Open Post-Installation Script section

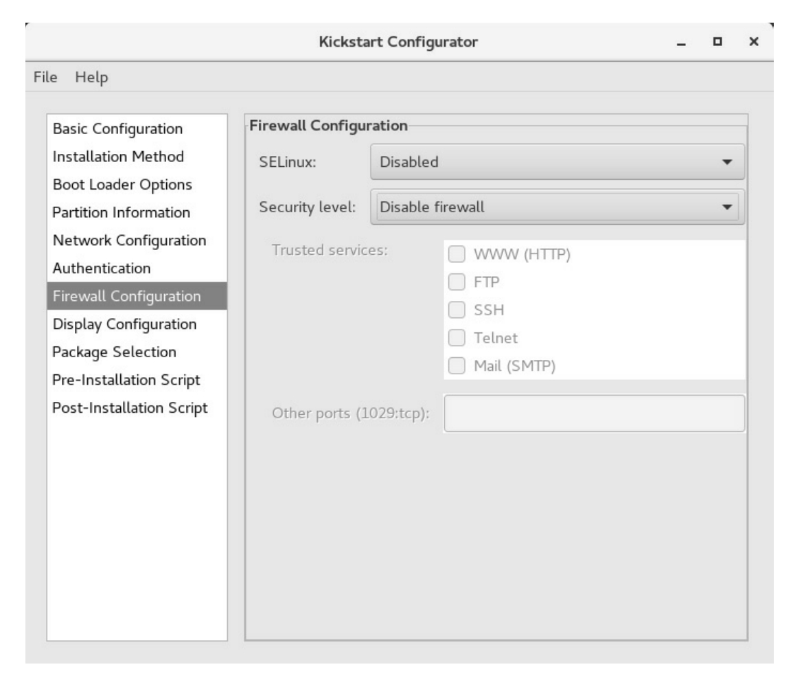click(x=129, y=407)
